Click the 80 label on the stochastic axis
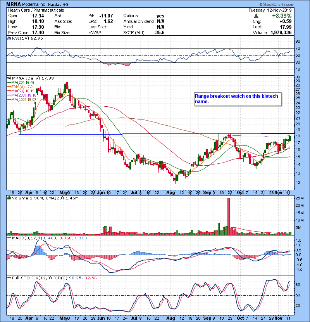Image resolution: width=310 pixels, height=322 pixels. click(298, 285)
